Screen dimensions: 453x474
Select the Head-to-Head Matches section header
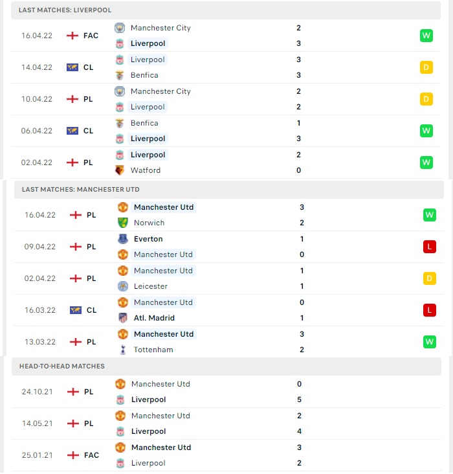226,367
